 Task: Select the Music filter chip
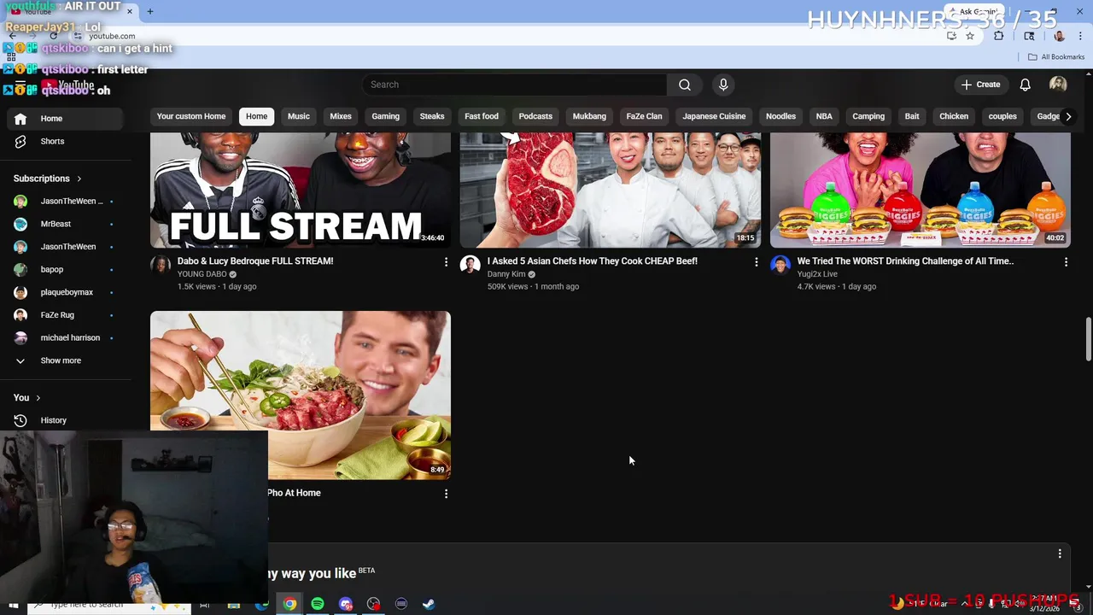pyautogui.click(x=298, y=116)
